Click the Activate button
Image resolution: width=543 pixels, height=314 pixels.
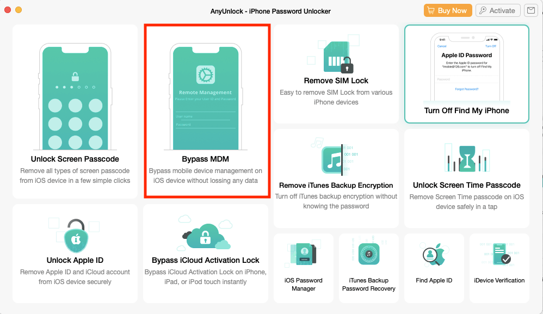click(497, 10)
